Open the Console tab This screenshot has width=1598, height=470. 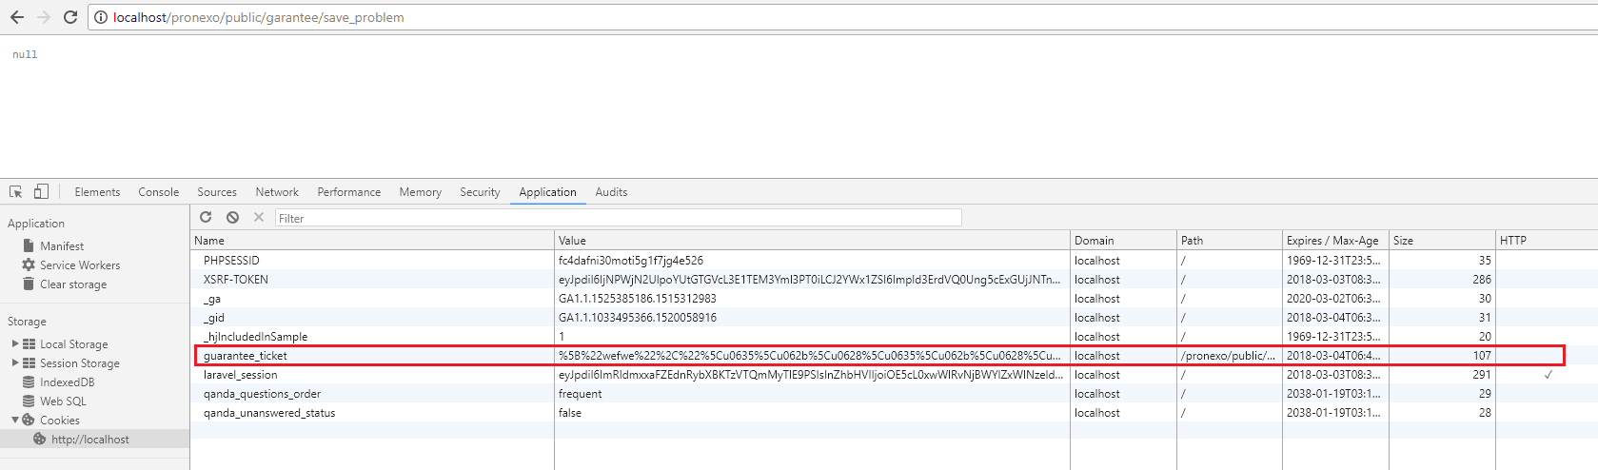158,192
